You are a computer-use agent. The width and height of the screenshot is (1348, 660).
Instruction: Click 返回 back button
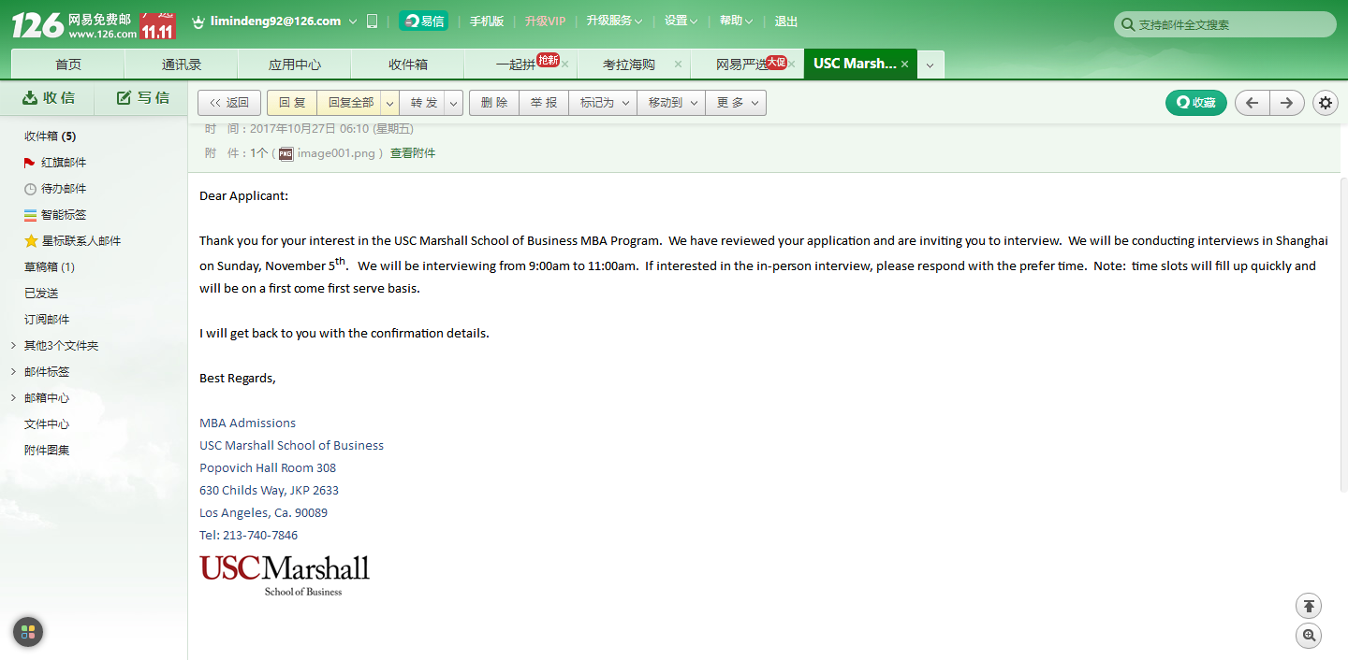point(229,103)
